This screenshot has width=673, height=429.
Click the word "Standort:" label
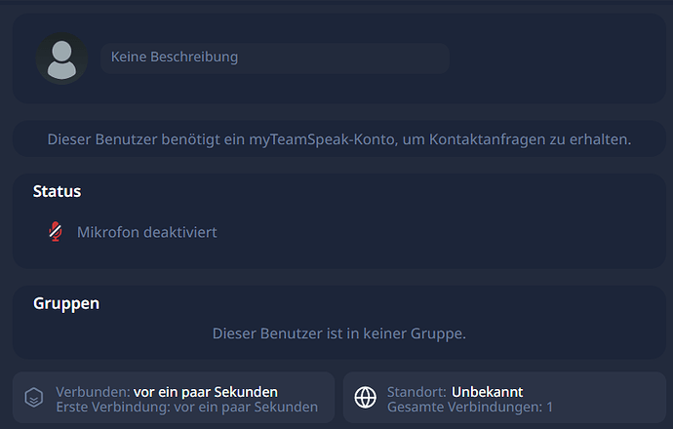pos(416,392)
